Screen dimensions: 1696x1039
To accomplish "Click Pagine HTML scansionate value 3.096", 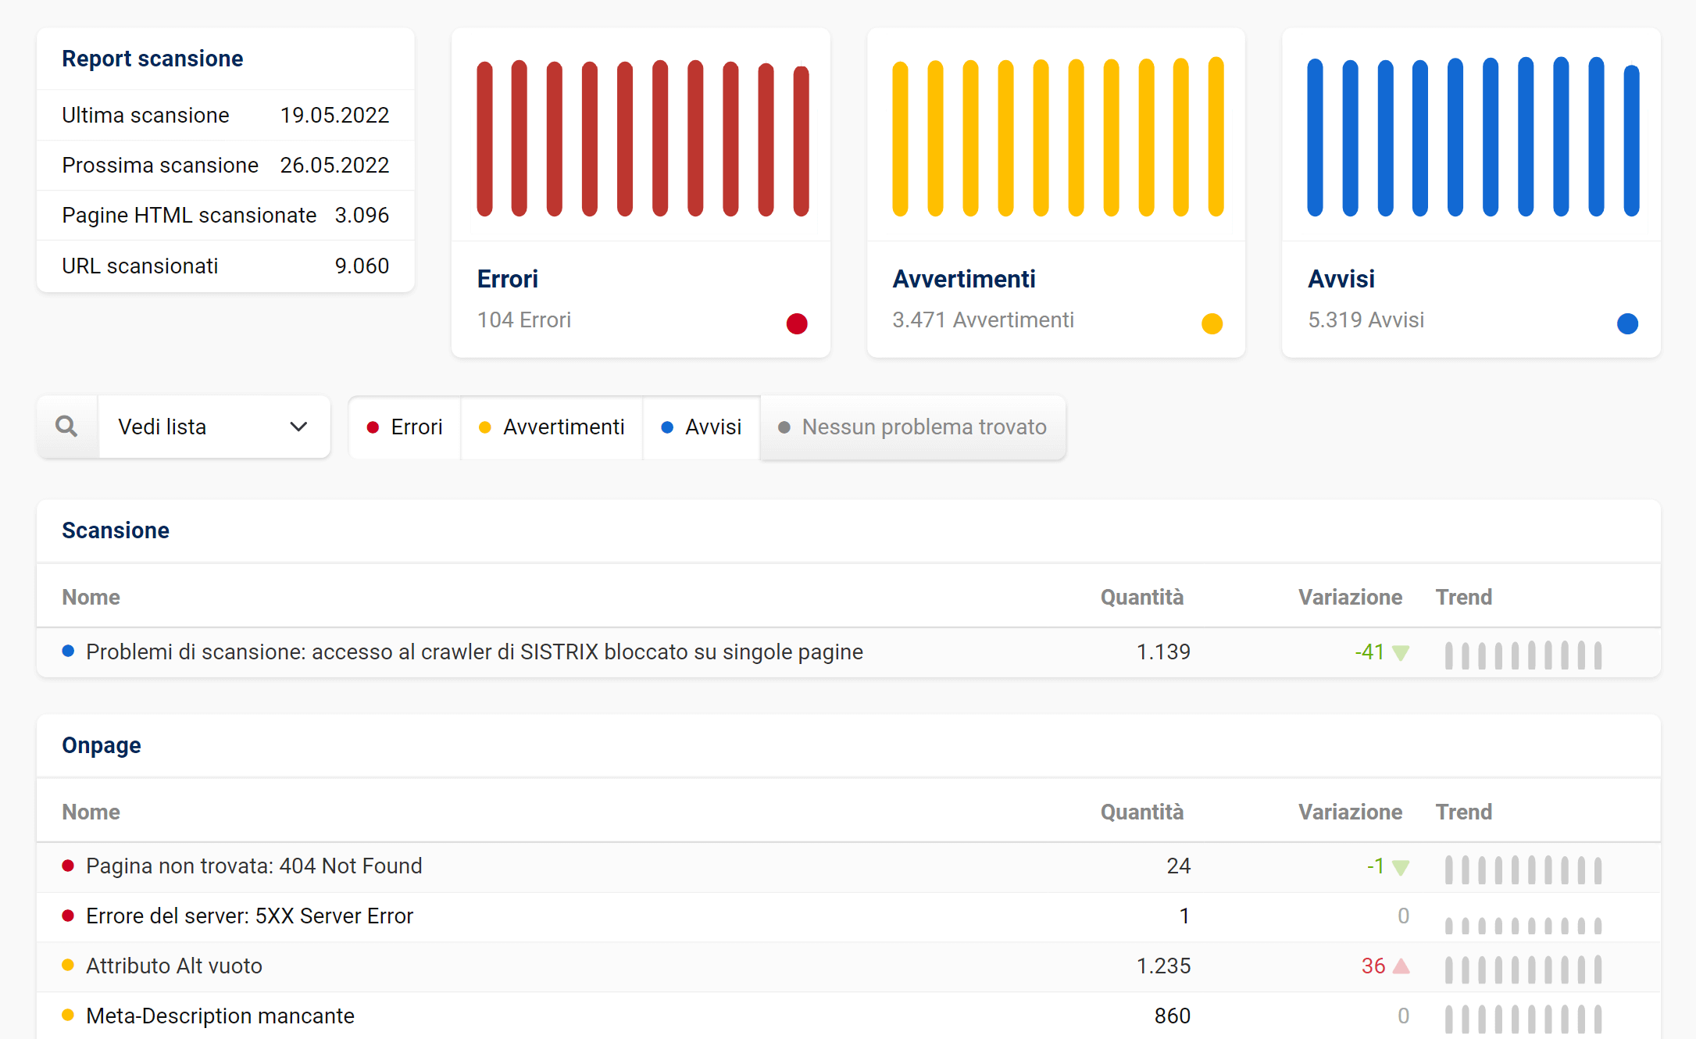I will click(362, 215).
